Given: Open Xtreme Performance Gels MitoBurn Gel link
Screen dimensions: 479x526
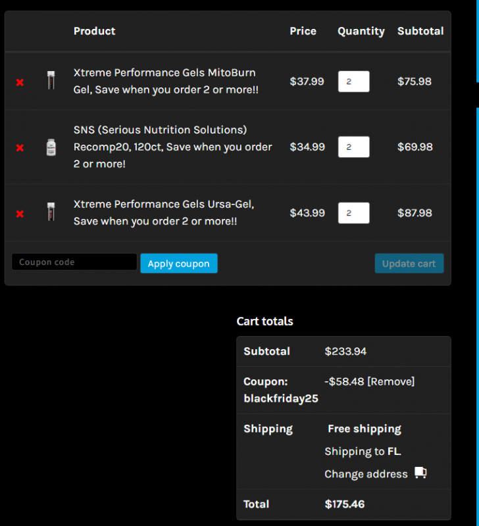Looking at the screenshot, I should coord(166,81).
